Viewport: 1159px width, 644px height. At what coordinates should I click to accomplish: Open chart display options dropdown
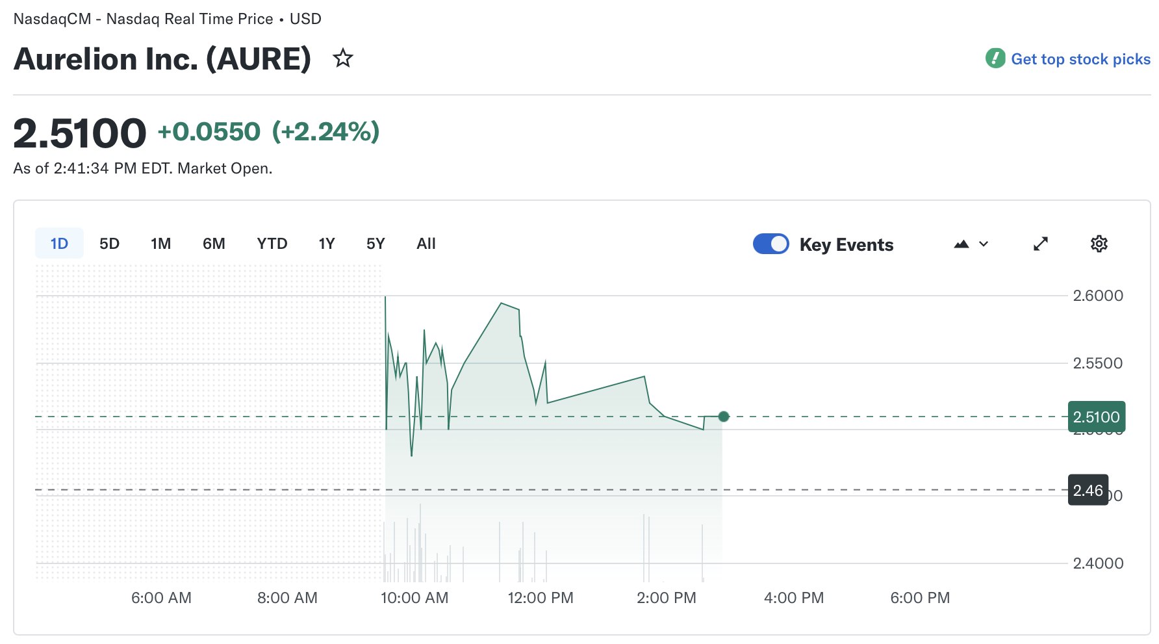[x=984, y=244]
